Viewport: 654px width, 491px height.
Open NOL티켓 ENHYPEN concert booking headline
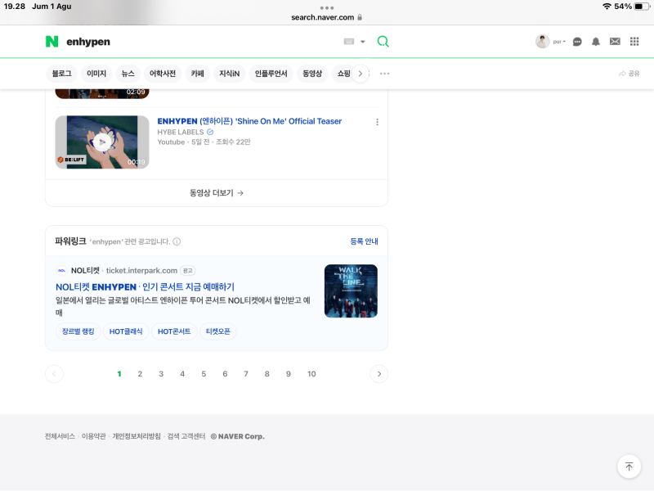(x=146, y=287)
